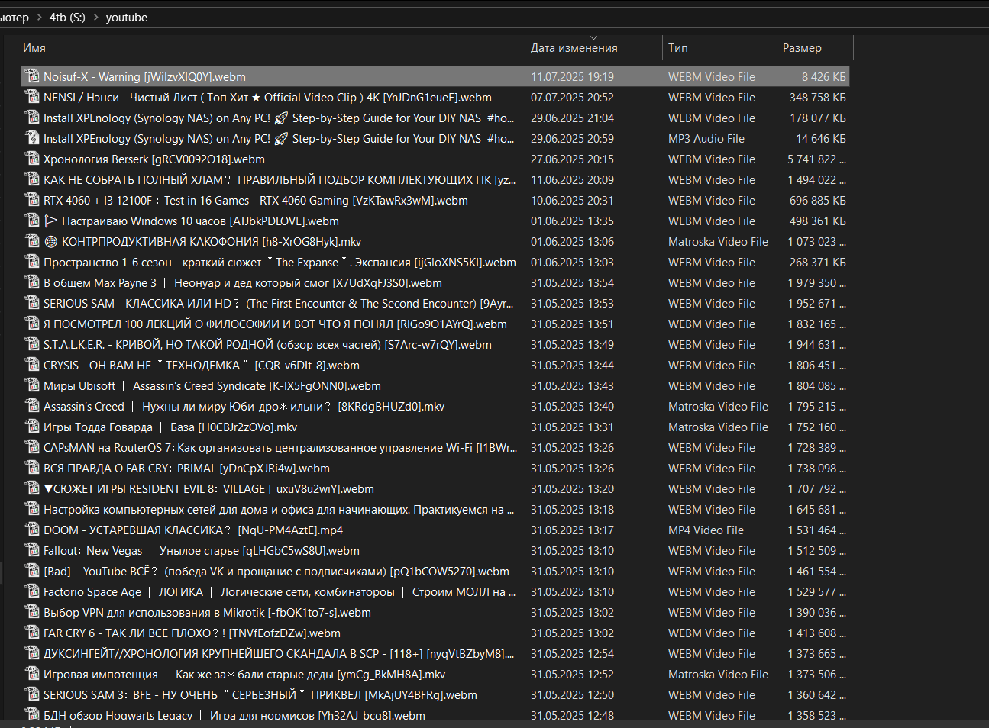
Task: Click the СЮЖЕТ ИГРЫ RESIDENT EVIL 8 icon
Action: coord(32,488)
